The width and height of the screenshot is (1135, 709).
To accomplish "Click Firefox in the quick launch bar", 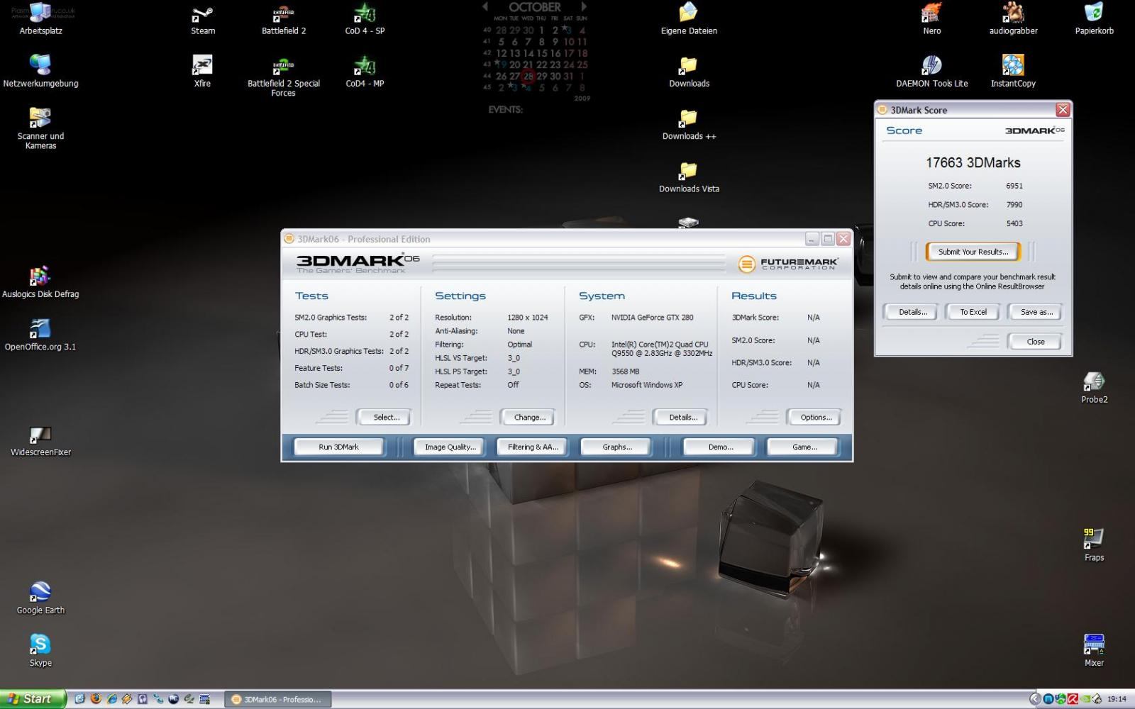I will [x=96, y=698].
